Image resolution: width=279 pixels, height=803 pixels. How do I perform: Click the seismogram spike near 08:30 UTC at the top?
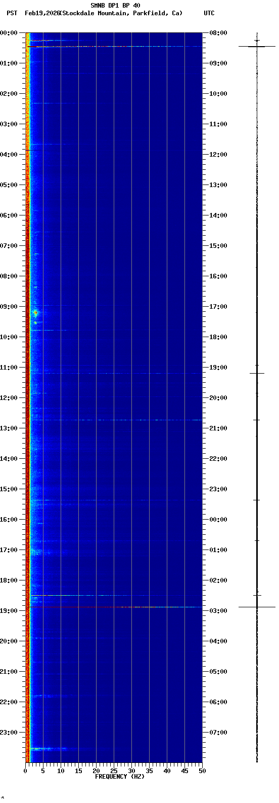pyautogui.click(x=257, y=46)
